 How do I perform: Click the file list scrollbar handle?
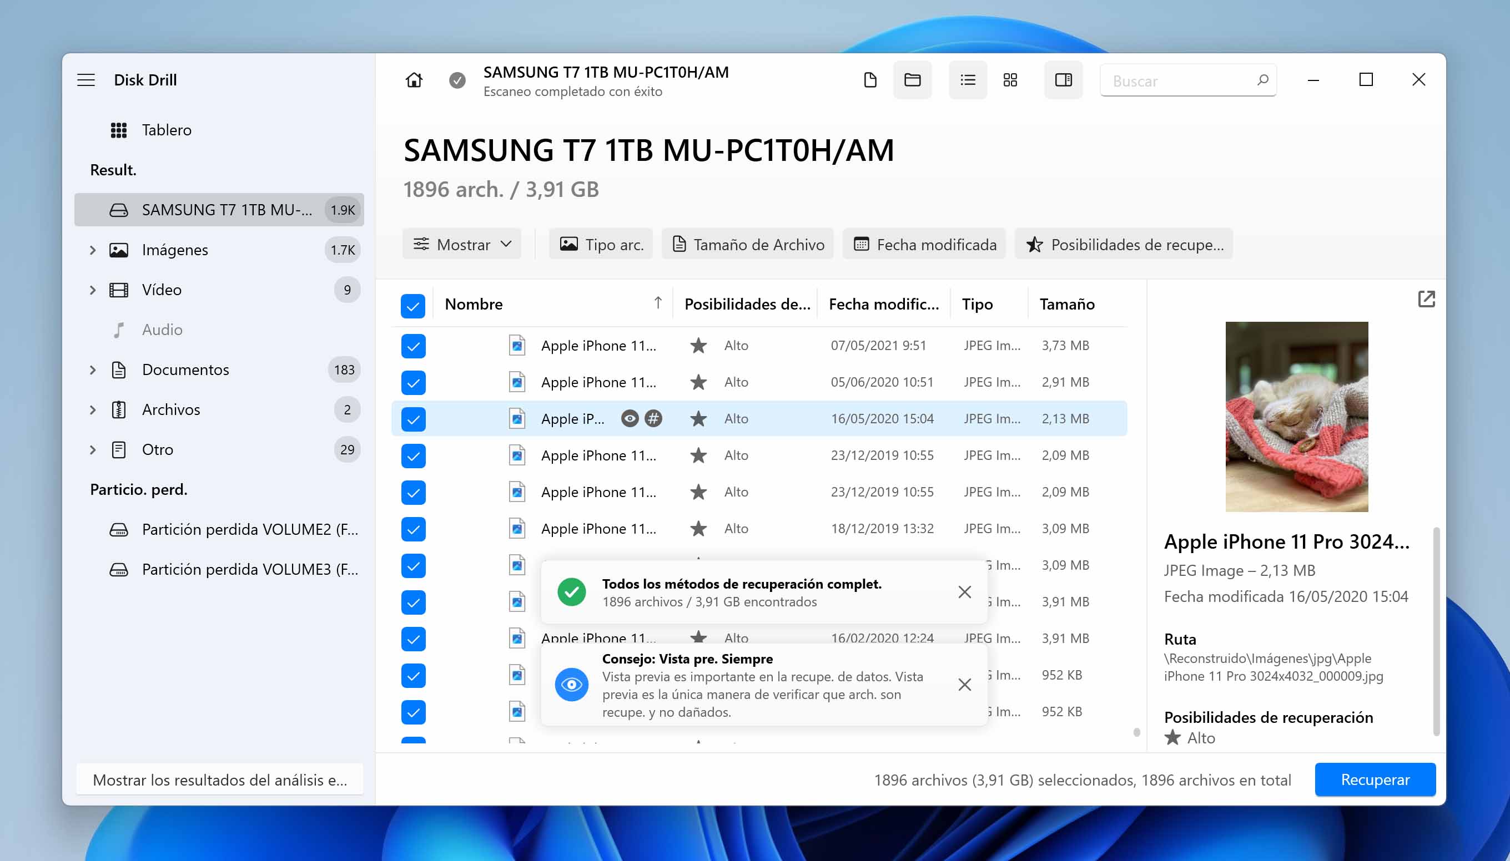coord(1136,732)
